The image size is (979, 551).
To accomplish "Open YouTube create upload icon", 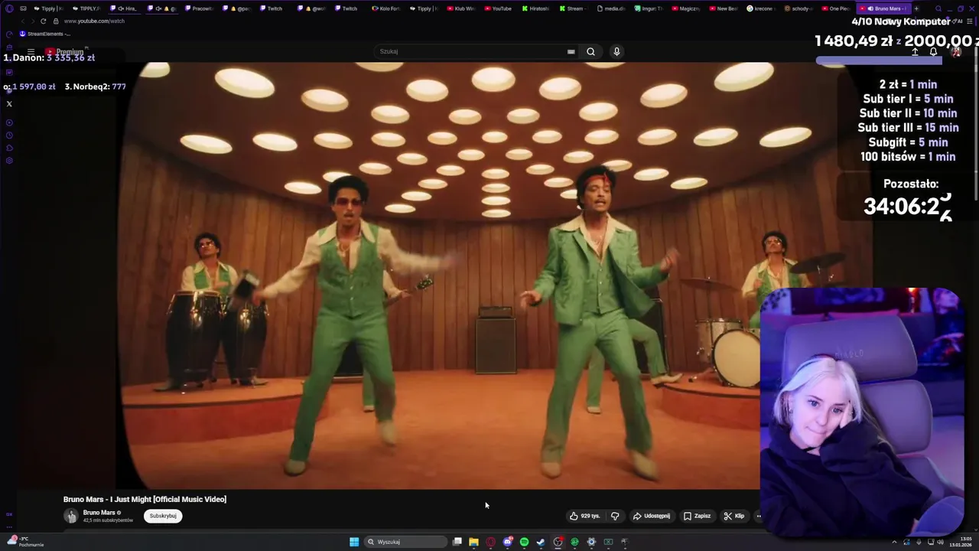I will (915, 52).
